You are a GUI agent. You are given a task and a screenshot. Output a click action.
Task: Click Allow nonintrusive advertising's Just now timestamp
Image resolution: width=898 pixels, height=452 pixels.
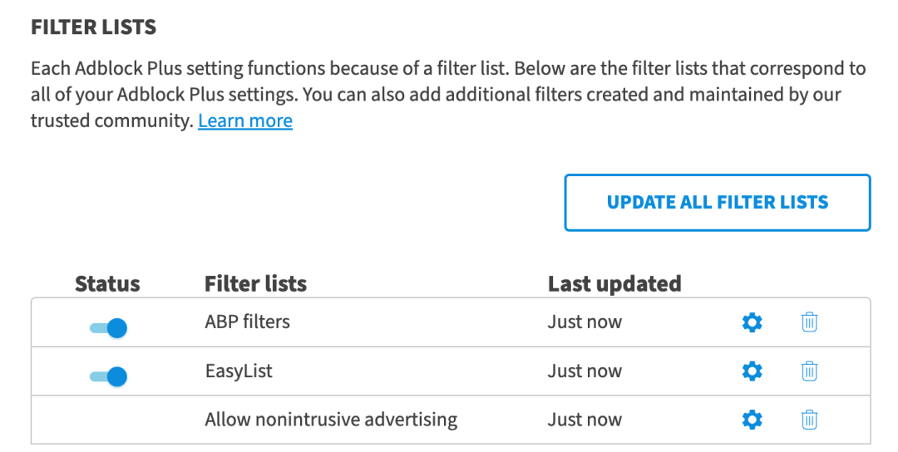(585, 420)
